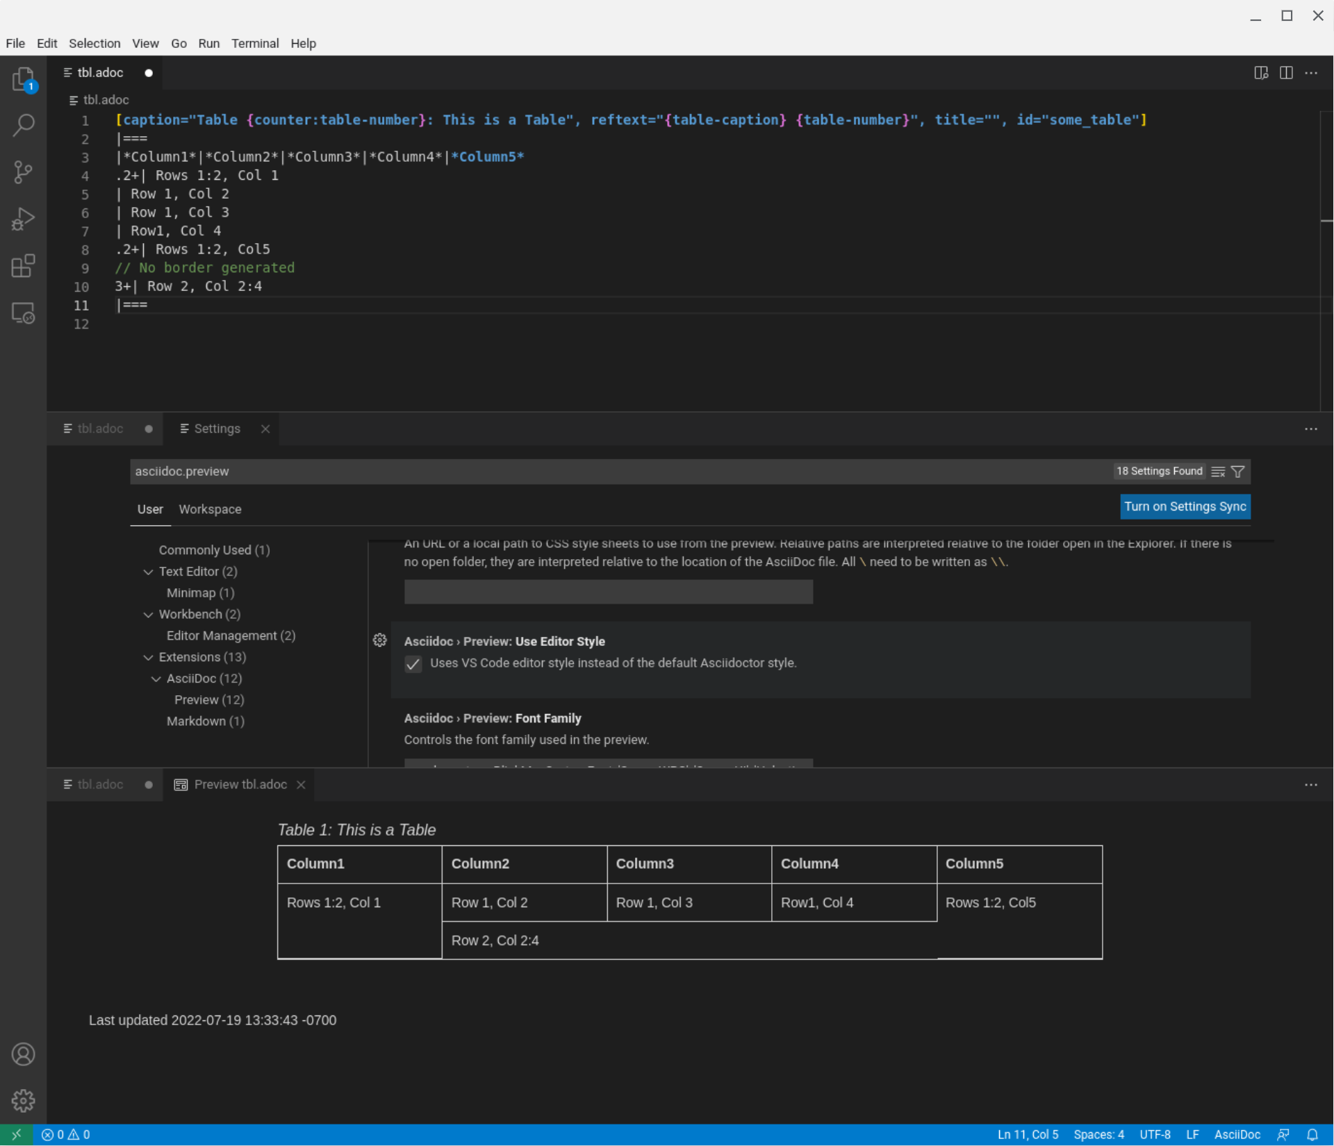Open the Terminal menu

click(255, 43)
